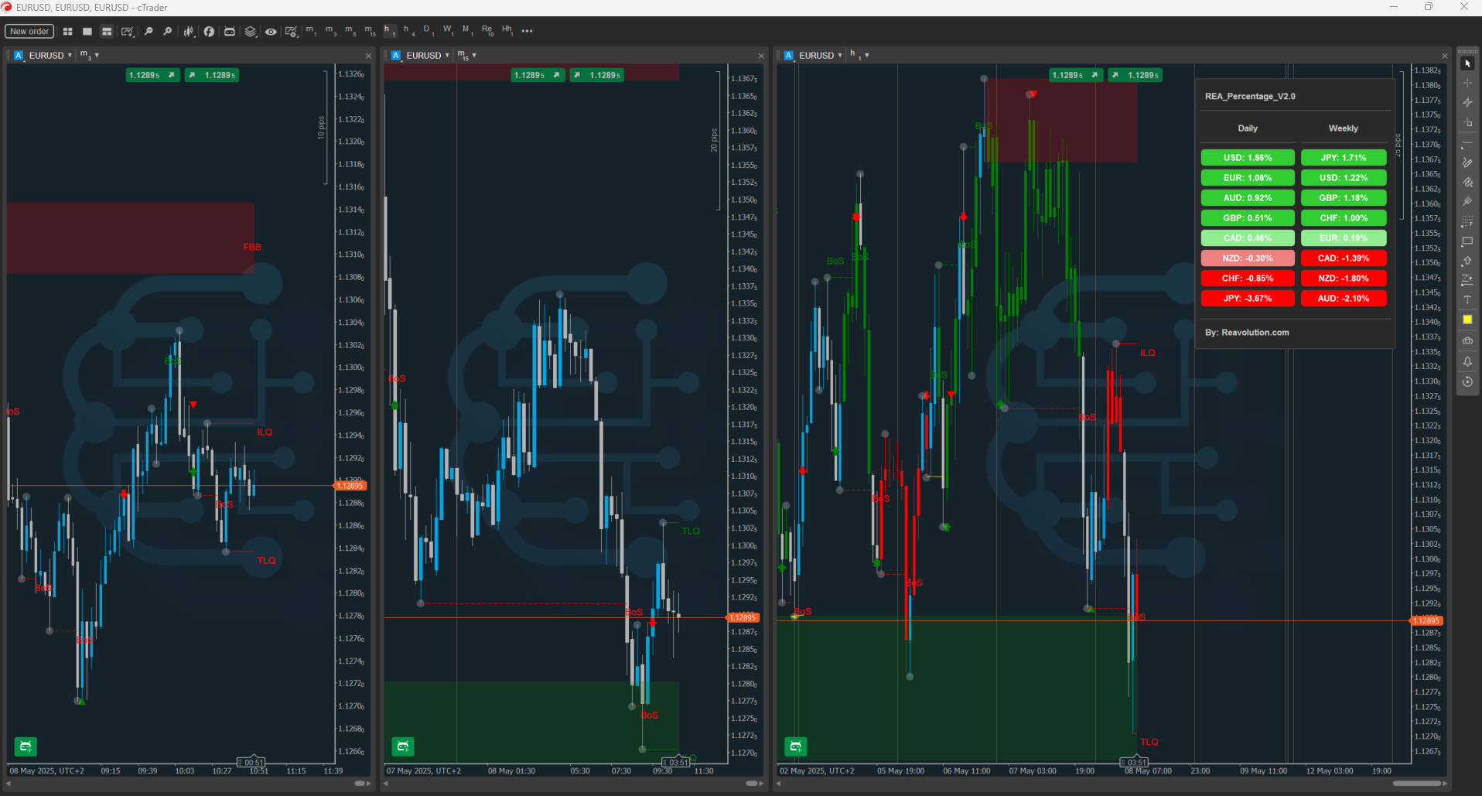The width and height of the screenshot is (1482, 796).
Task: Take chartshot with camera icon
Action: (1467, 340)
